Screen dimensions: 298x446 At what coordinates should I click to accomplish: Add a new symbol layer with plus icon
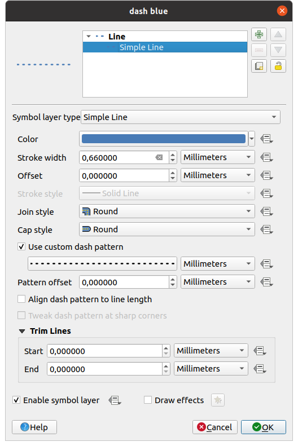(x=258, y=35)
